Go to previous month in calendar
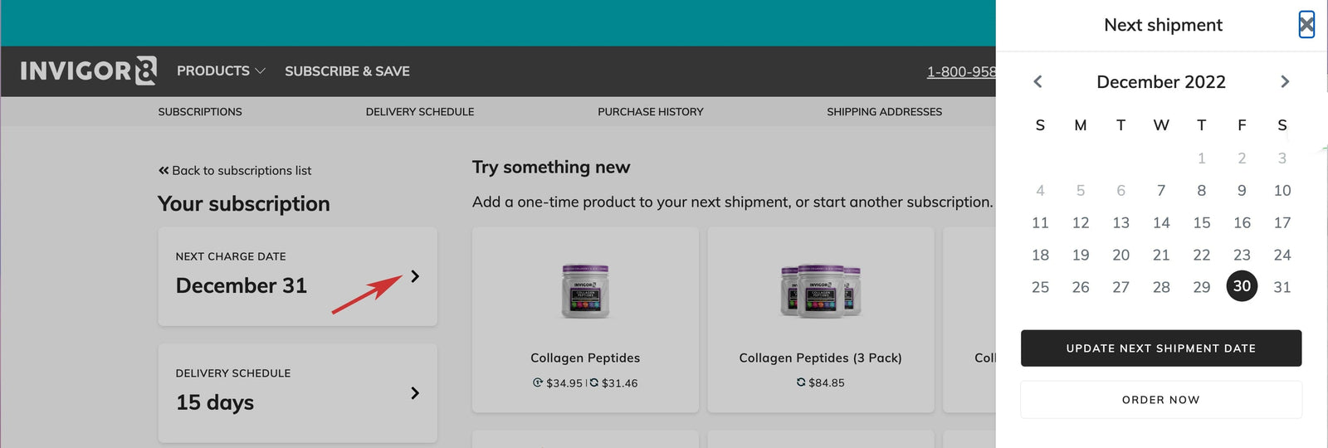 click(x=1037, y=81)
